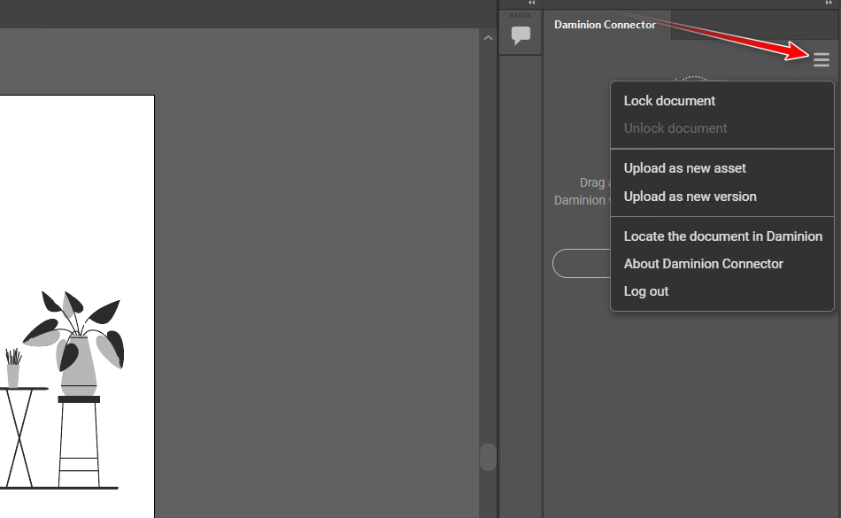Click the rounded pill-shaped field in the panel

580,264
